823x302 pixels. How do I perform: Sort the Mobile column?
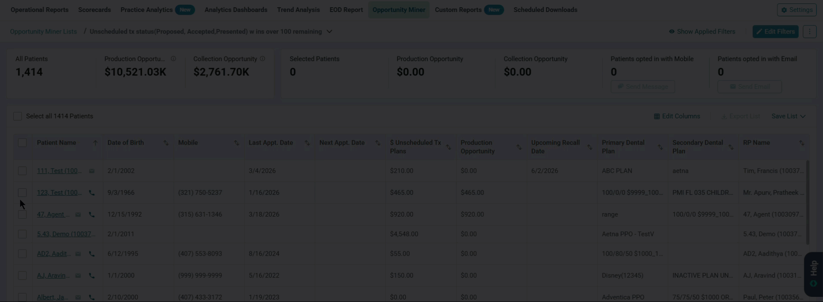pos(236,143)
